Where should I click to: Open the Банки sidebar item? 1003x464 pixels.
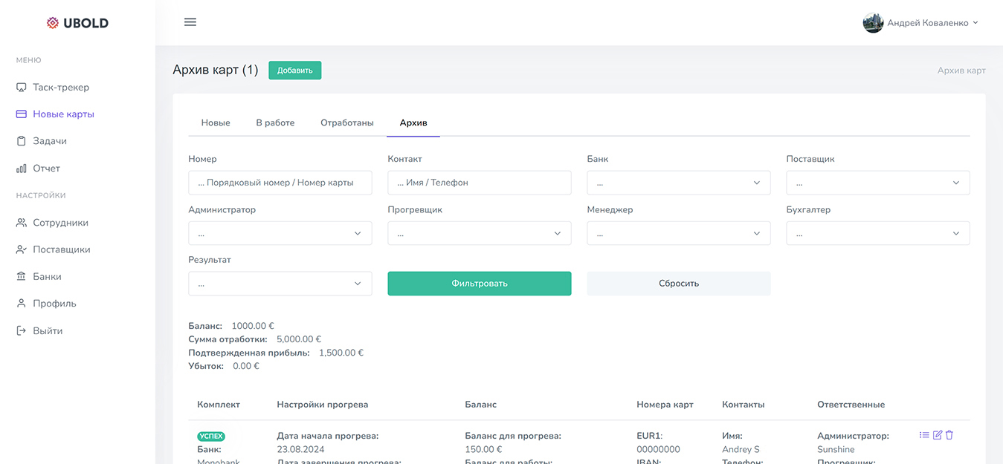click(x=47, y=277)
